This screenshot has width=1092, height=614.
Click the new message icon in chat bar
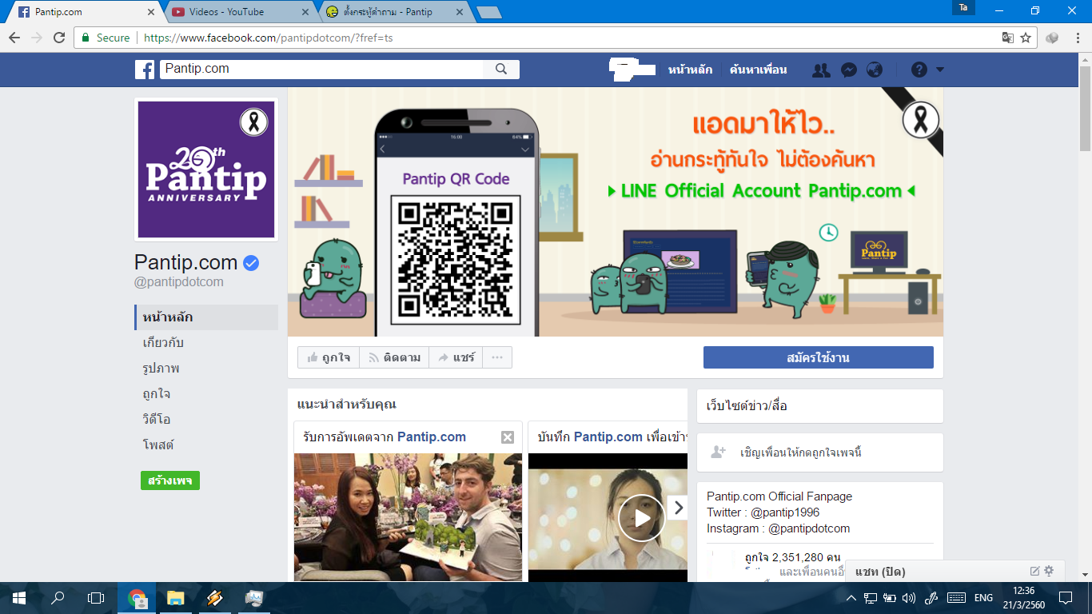pos(1035,571)
